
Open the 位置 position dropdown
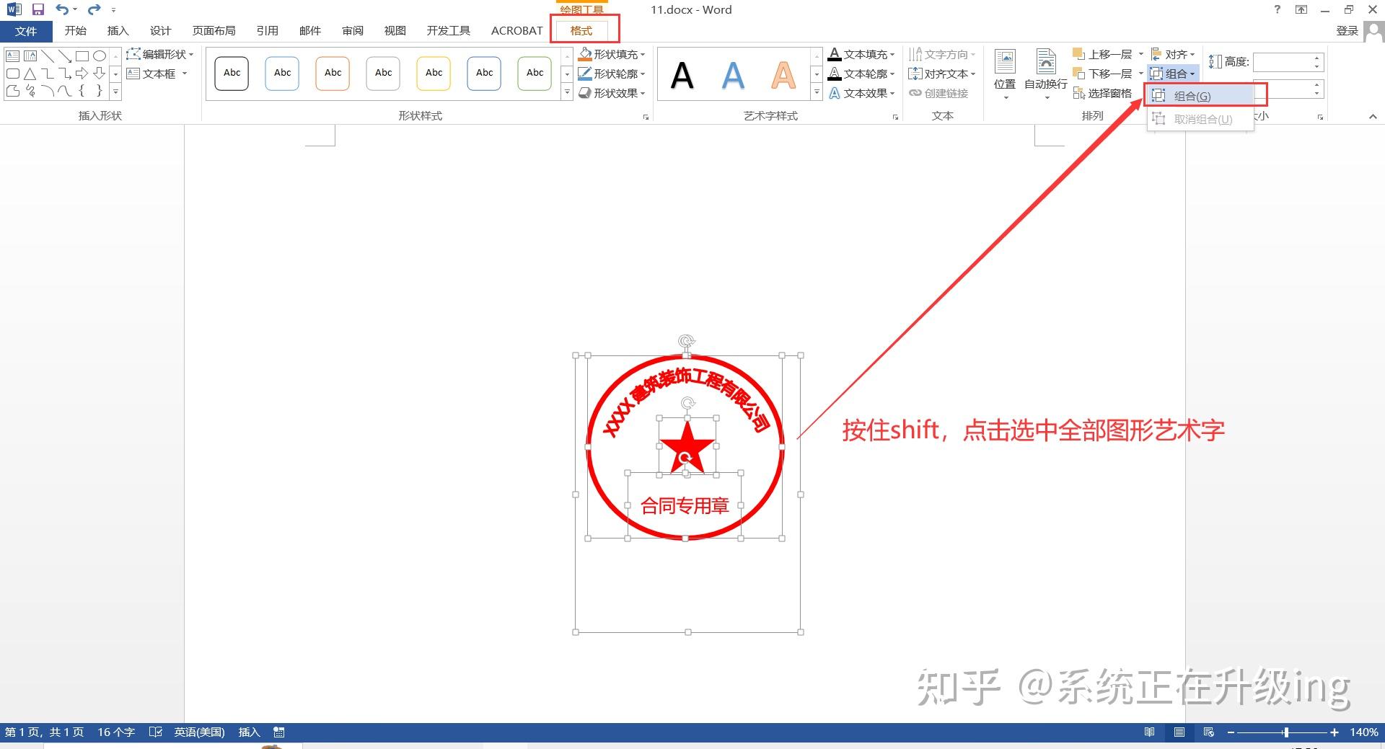pyautogui.click(x=1005, y=74)
